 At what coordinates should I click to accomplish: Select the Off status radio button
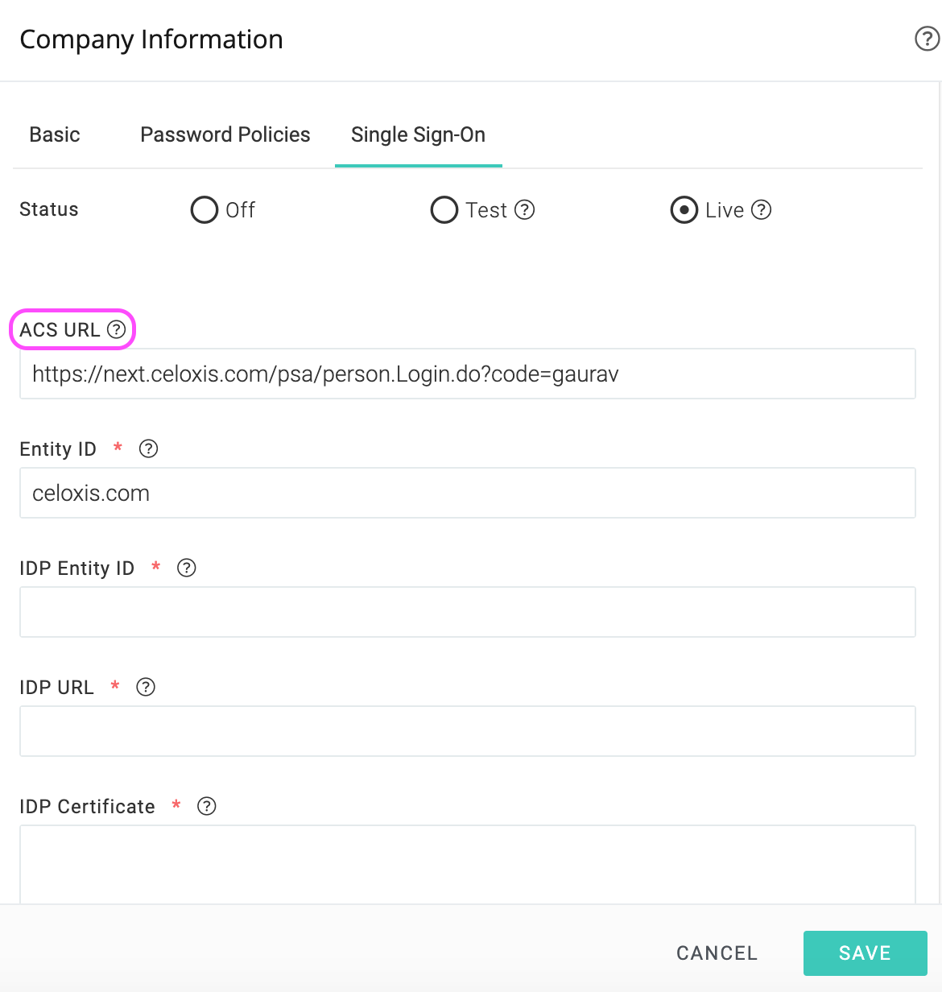click(x=205, y=210)
